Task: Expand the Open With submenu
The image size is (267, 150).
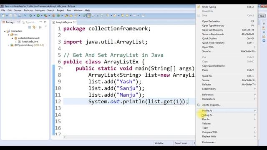Action: pyautogui.click(x=227, y=47)
